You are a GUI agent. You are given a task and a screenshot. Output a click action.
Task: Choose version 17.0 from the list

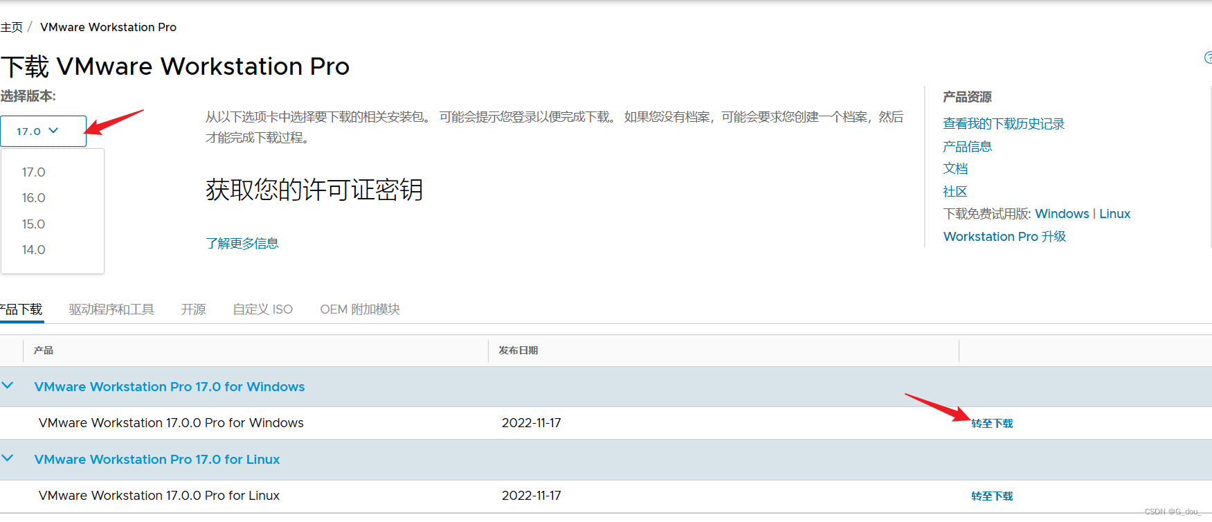coord(33,172)
